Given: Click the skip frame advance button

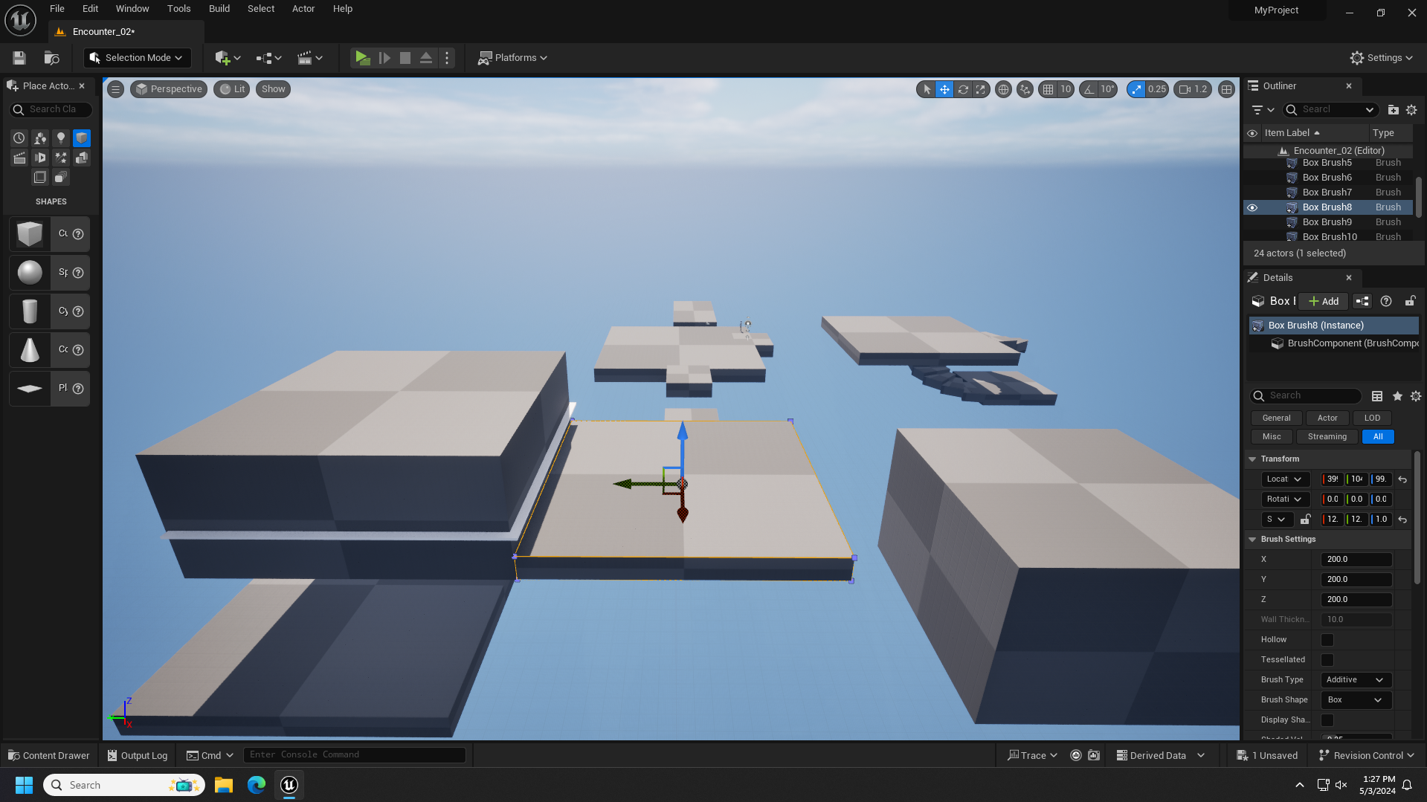Looking at the screenshot, I should pos(384,58).
